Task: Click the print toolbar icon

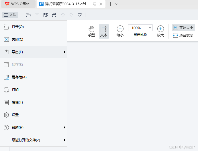Action: (54, 15)
